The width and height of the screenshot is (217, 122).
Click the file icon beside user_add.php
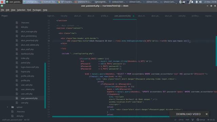(x=17, y=85)
